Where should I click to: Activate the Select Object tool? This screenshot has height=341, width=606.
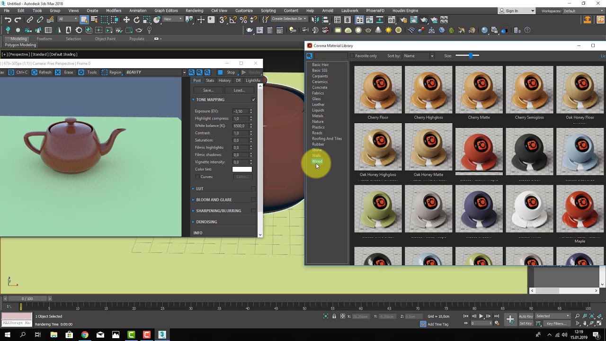84,19
